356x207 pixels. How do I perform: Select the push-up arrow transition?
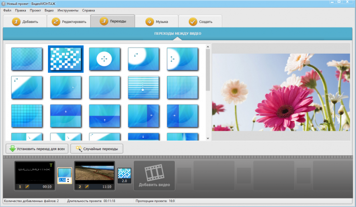(104, 116)
